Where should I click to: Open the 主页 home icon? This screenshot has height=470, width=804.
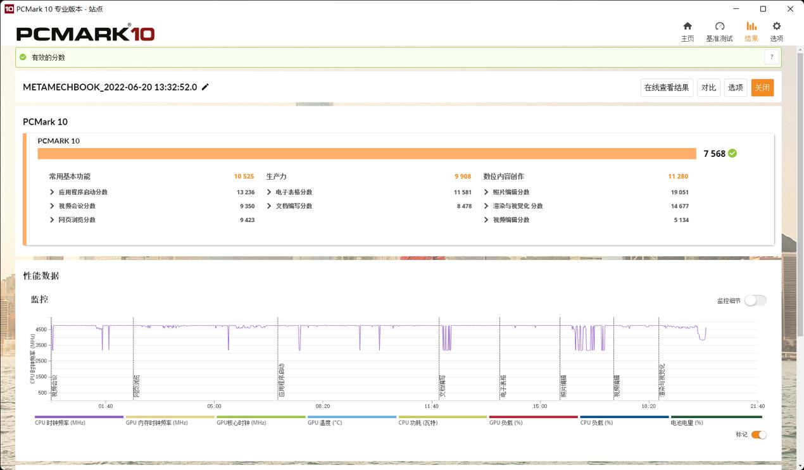(688, 27)
